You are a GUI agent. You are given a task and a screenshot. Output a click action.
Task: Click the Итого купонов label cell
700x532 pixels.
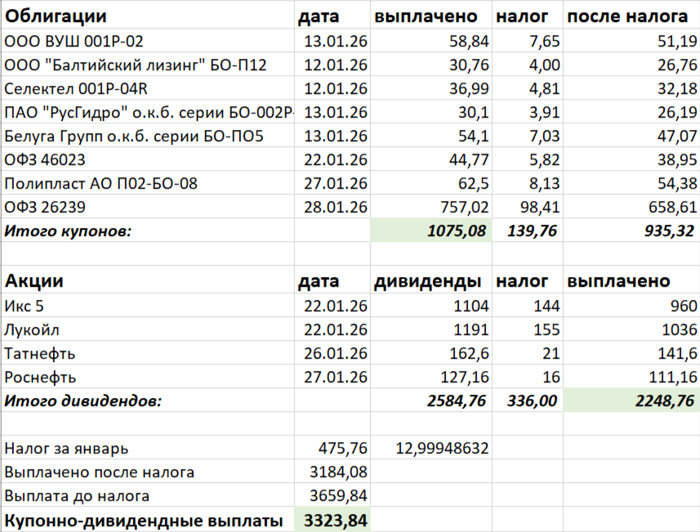[148, 230]
